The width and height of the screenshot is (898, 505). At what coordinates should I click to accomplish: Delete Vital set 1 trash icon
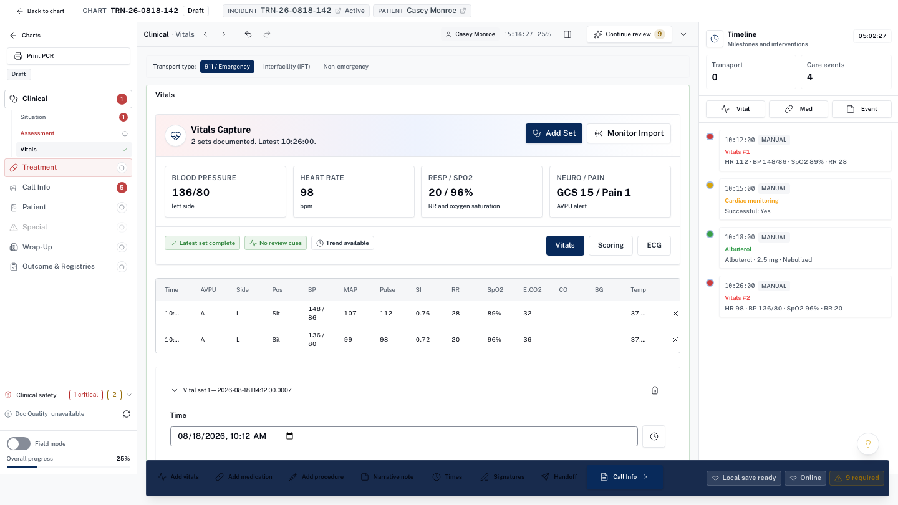(x=655, y=390)
